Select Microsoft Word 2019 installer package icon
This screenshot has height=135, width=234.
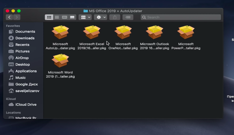pos(60,61)
